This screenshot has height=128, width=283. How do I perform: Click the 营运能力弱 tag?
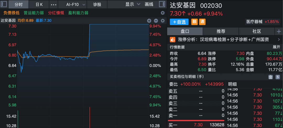(34, 13)
